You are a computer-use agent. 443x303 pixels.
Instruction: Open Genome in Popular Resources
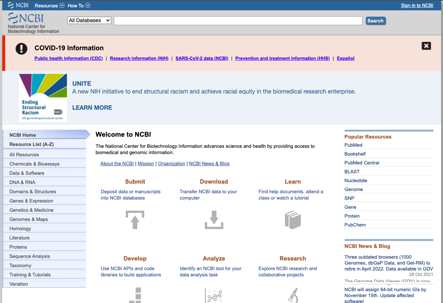(x=354, y=190)
